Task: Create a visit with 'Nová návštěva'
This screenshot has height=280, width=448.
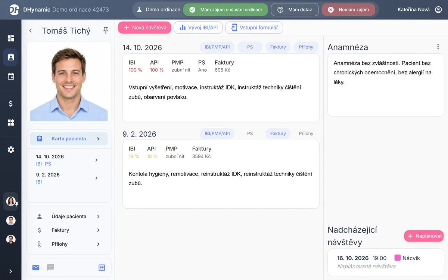Action: 145,28
